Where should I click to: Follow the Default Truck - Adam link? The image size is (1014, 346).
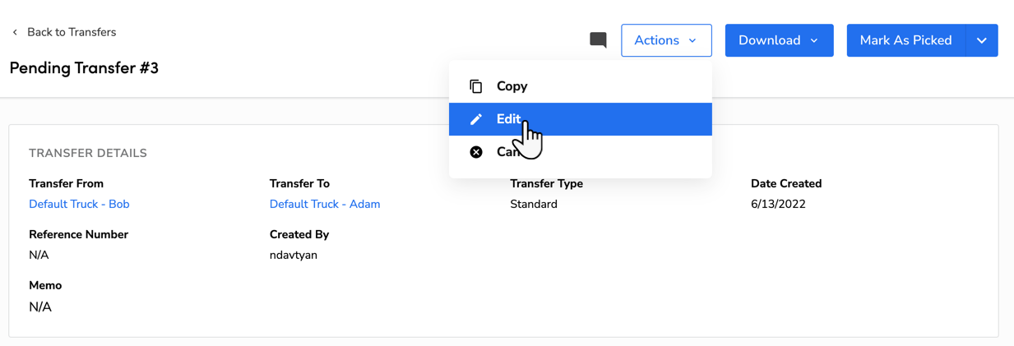[x=325, y=204]
